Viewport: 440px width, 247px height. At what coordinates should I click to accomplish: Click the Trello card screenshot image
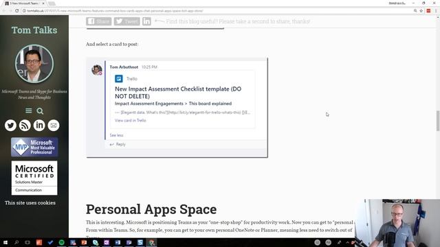pyautogui.click(x=177, y=108)
